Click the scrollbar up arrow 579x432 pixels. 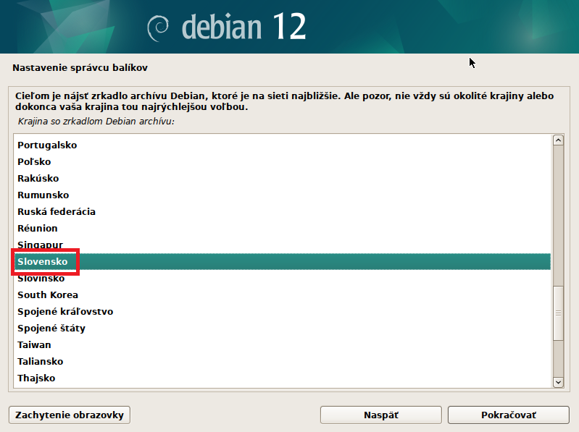coord(558,140)
